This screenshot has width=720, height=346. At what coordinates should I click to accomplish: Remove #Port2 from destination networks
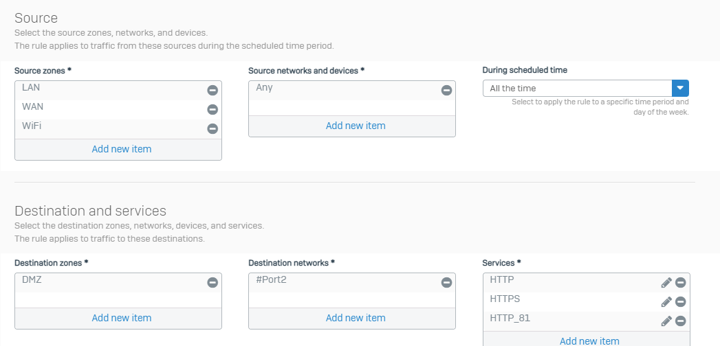tap(446, 283)
